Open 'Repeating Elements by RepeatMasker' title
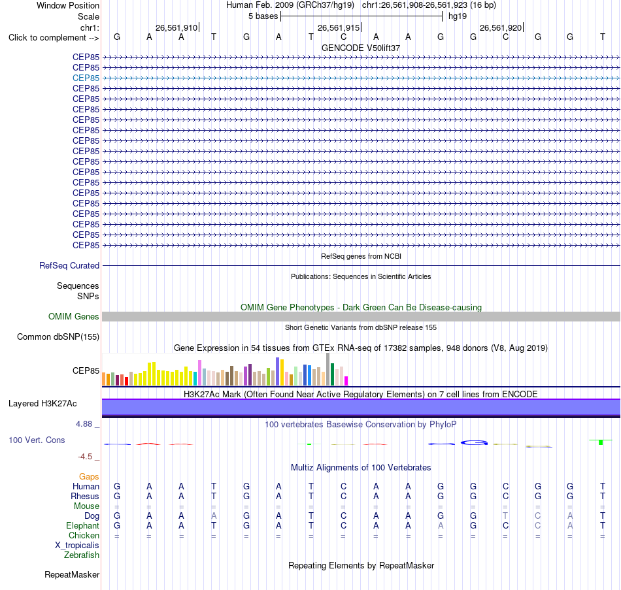The height and width of the screenshot is (590, 621). click(361, 565)
